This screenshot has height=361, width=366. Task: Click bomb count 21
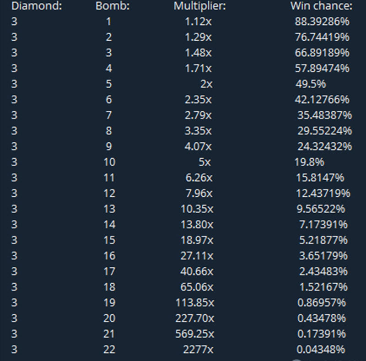point(109,334)
